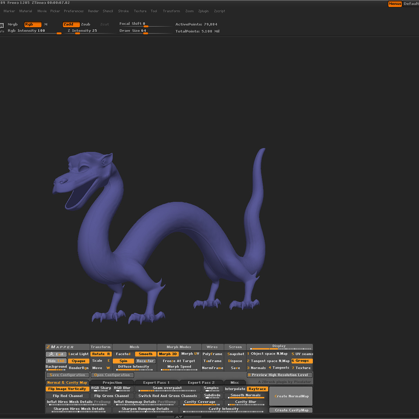Expand the bottom tray divider arrows
Viewport: 419px width, 419px height.
(178, 417)
